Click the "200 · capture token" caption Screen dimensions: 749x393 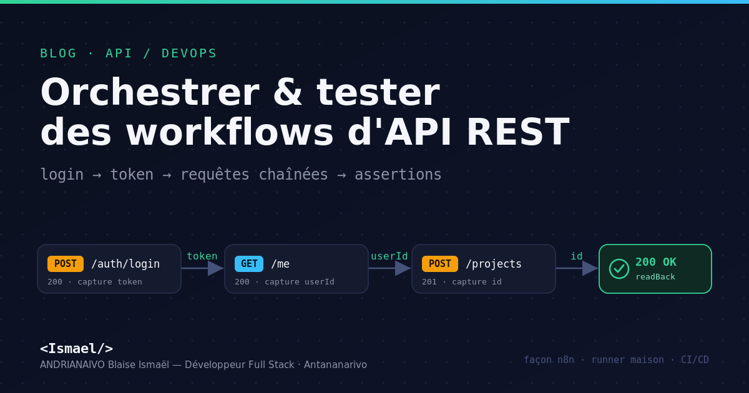pyautogui.click(x=95, y=281)
